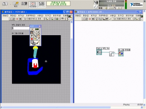
Task: Open the application font dropdown on front panel
Action: click(33, 19)
